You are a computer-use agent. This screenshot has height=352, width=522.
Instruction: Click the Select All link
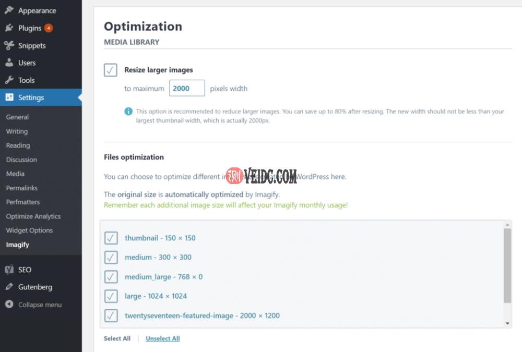pos(117,338)
